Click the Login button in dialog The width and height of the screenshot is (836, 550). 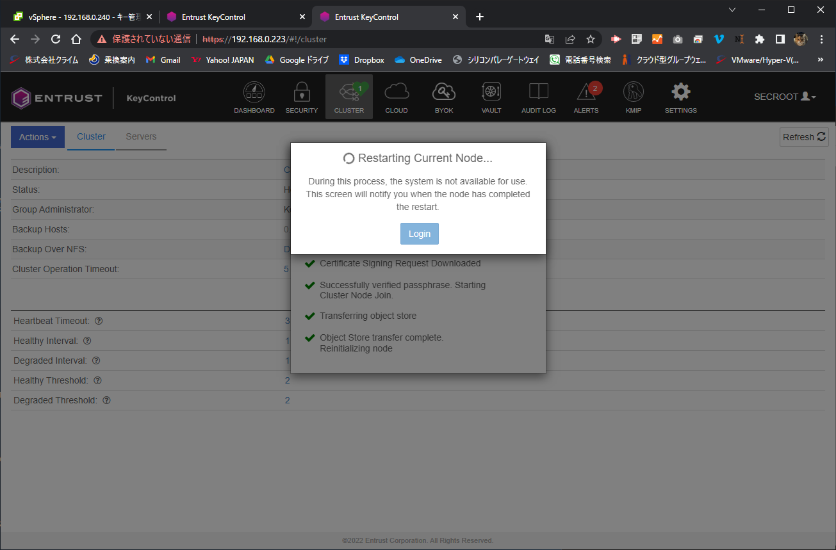click(420, 234)
